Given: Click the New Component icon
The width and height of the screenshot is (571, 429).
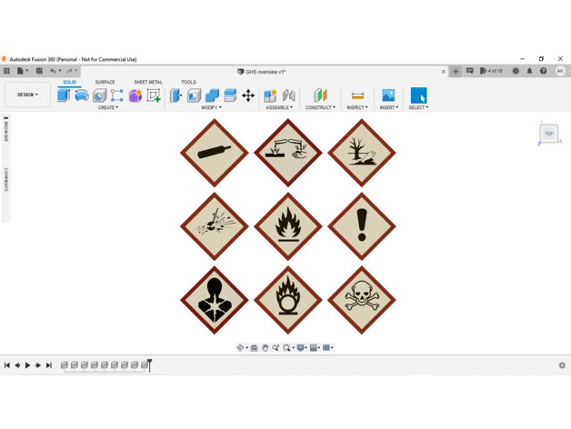Looking at the screenshot, I should (270, 95).
